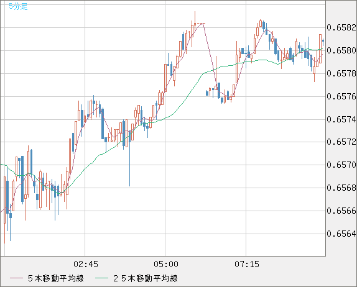Click the 0.6576 price axis label
357x287 pixels.
341,96
